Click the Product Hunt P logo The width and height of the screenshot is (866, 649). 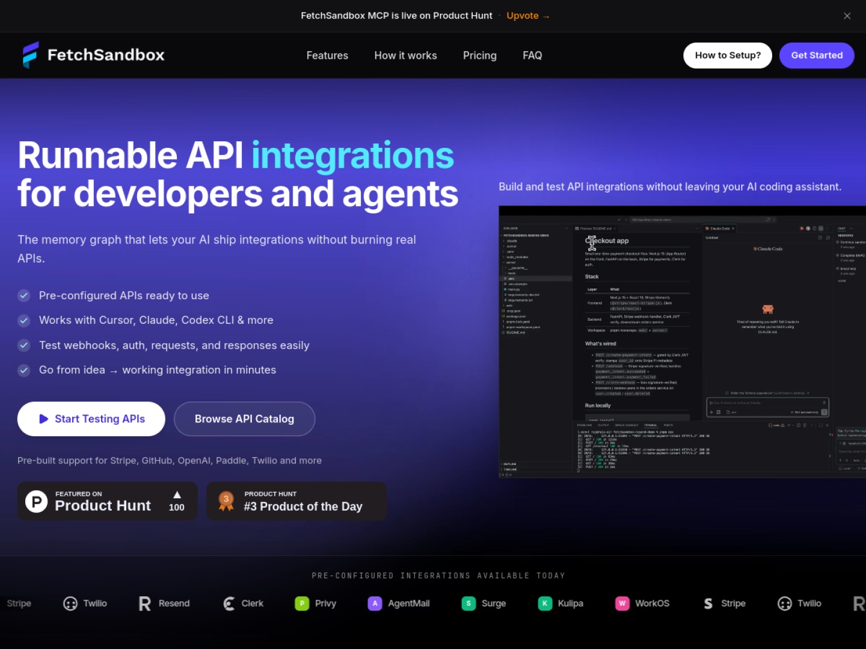(x=37, y=501)
